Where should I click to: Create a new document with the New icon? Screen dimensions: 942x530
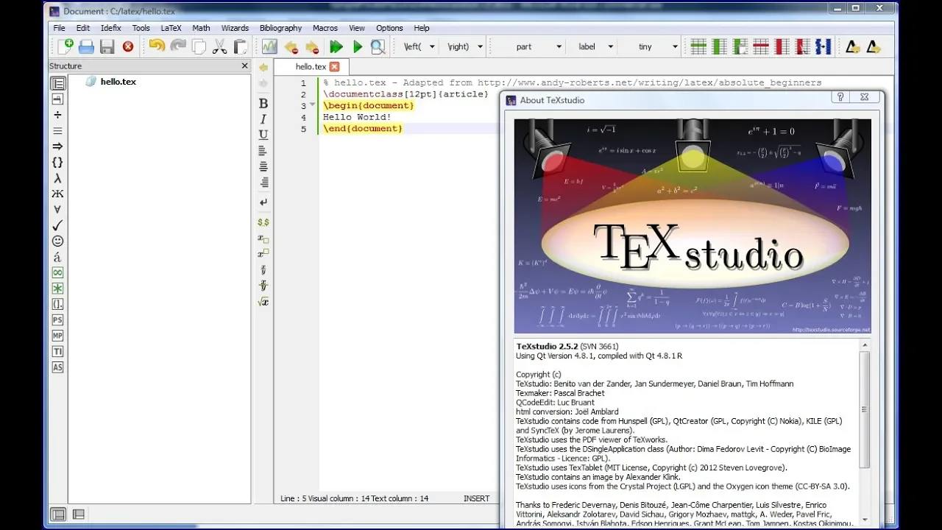click(66, 46)
